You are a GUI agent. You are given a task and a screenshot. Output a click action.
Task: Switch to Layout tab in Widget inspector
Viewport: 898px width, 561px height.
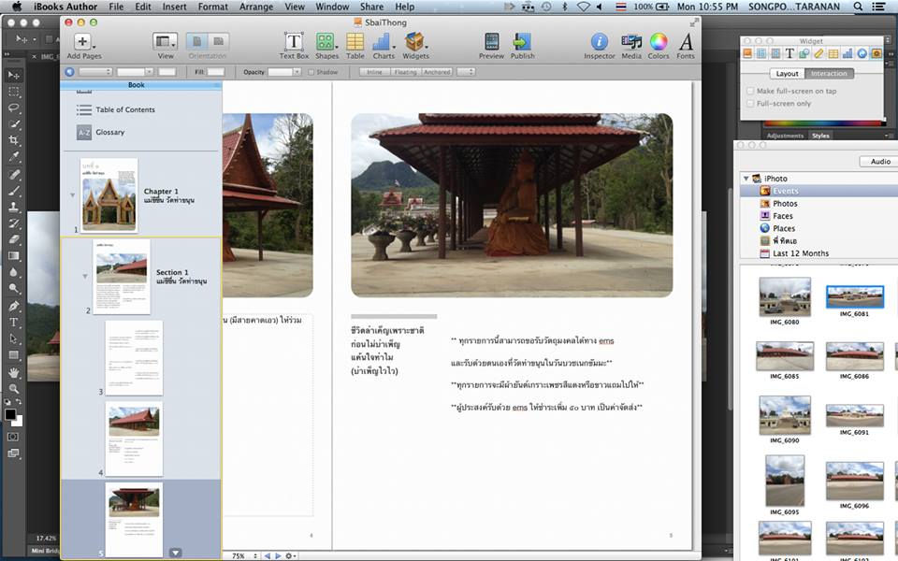coord(787,74)
